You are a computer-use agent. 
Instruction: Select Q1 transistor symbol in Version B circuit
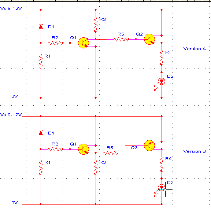tap(84, 149)
